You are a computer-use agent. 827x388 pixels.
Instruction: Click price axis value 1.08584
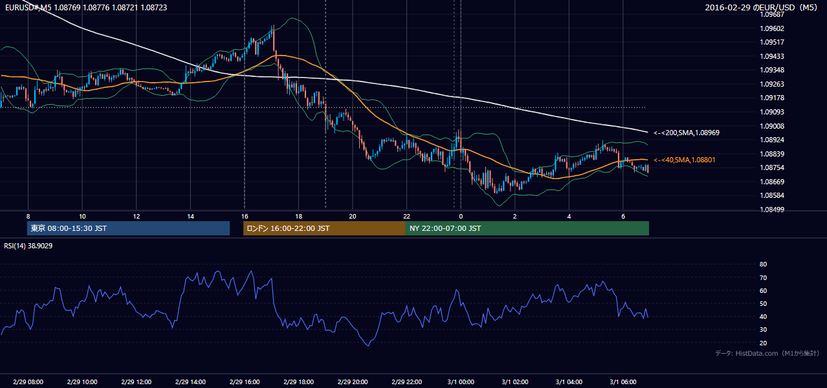(x=771, y=195)
